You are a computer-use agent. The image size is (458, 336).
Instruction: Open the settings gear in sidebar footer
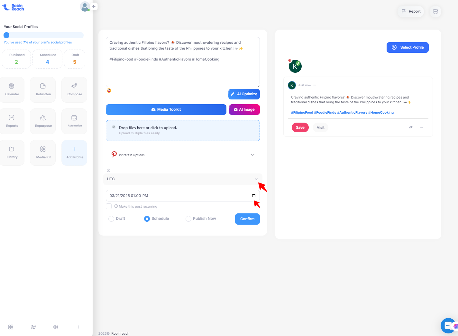(x=56, y=327)
